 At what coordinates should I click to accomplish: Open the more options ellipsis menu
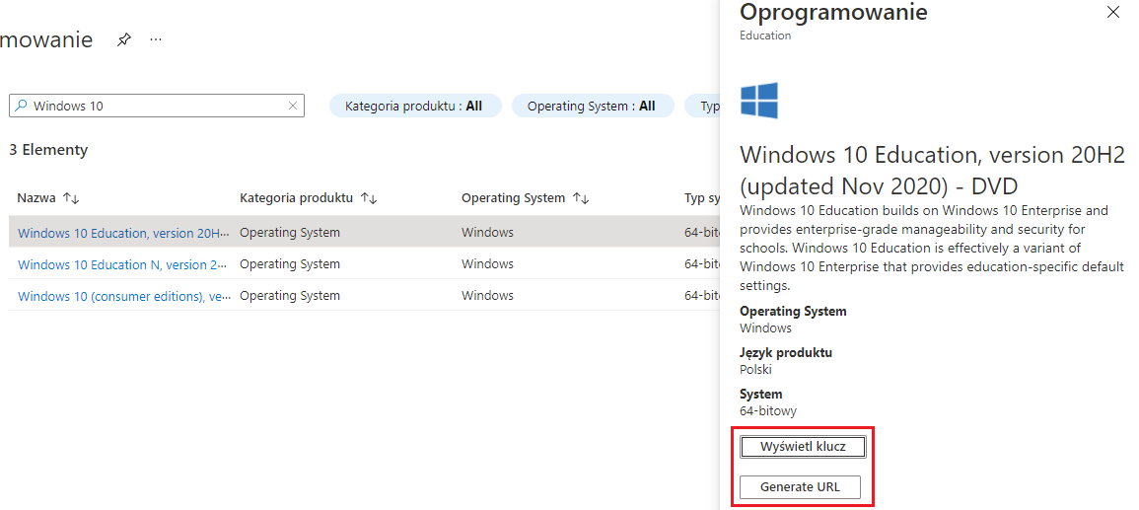(x=156, y=40)
